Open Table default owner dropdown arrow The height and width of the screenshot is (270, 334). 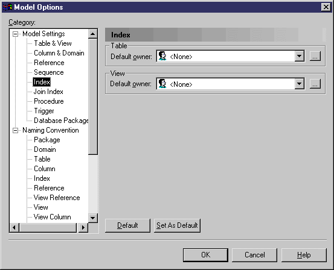300,56
